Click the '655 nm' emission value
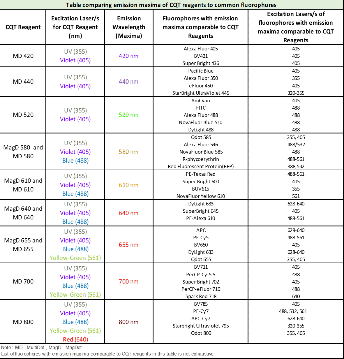Screen dimensions: 344x359 128,245
